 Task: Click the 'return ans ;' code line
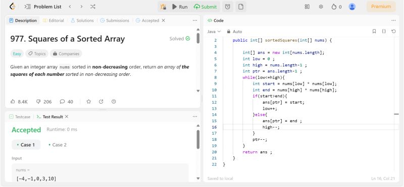pos(257,152)
